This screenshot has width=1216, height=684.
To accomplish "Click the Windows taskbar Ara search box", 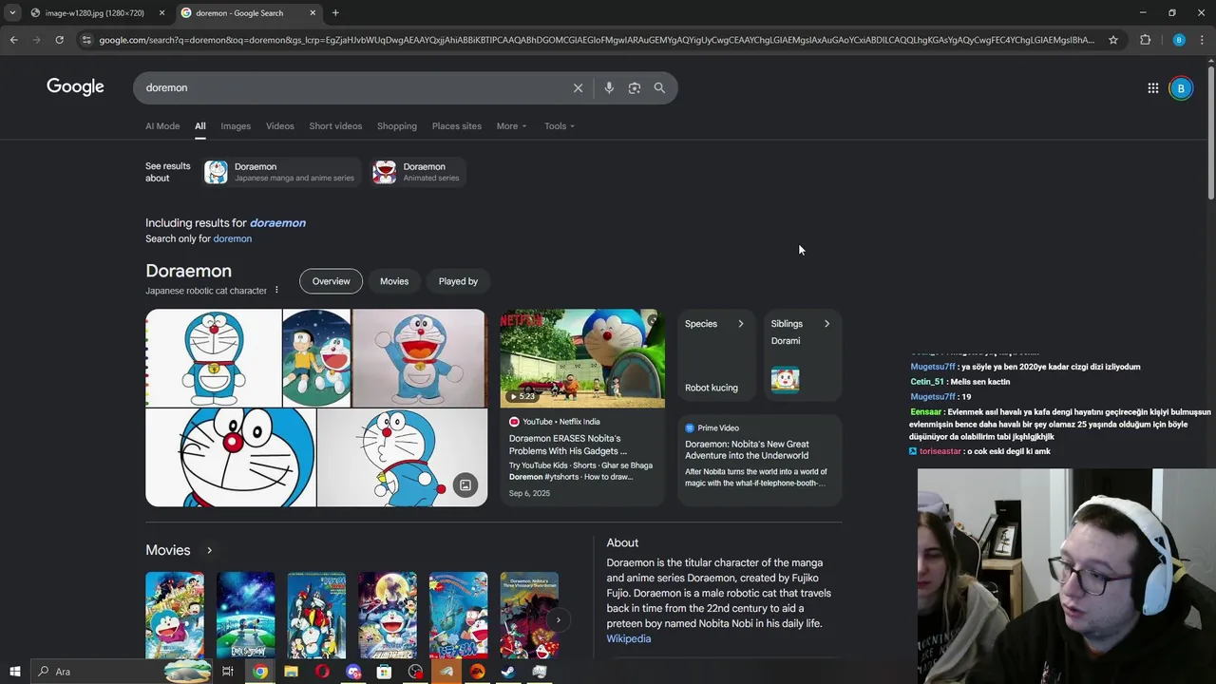I will click(x=121, y=672).
